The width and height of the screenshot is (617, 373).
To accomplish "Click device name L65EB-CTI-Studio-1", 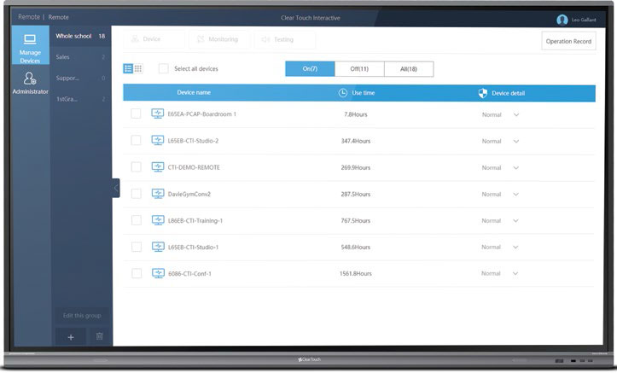I will (193, 247).
